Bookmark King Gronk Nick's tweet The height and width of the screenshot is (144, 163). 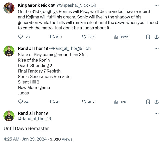pos(148,37)
